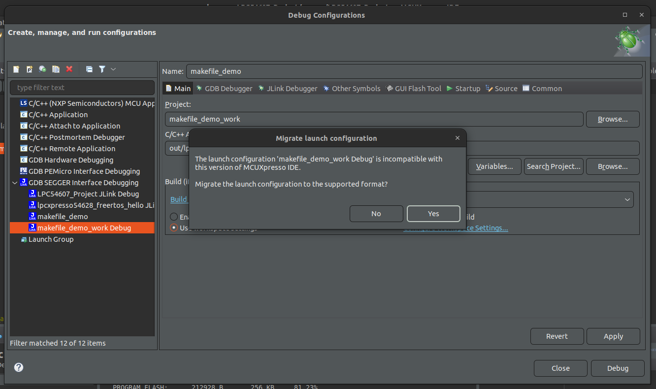This screenshot has width=656, height=389.
Task: Click the Project field with makefile_demo_work
Action: (374, 119)
